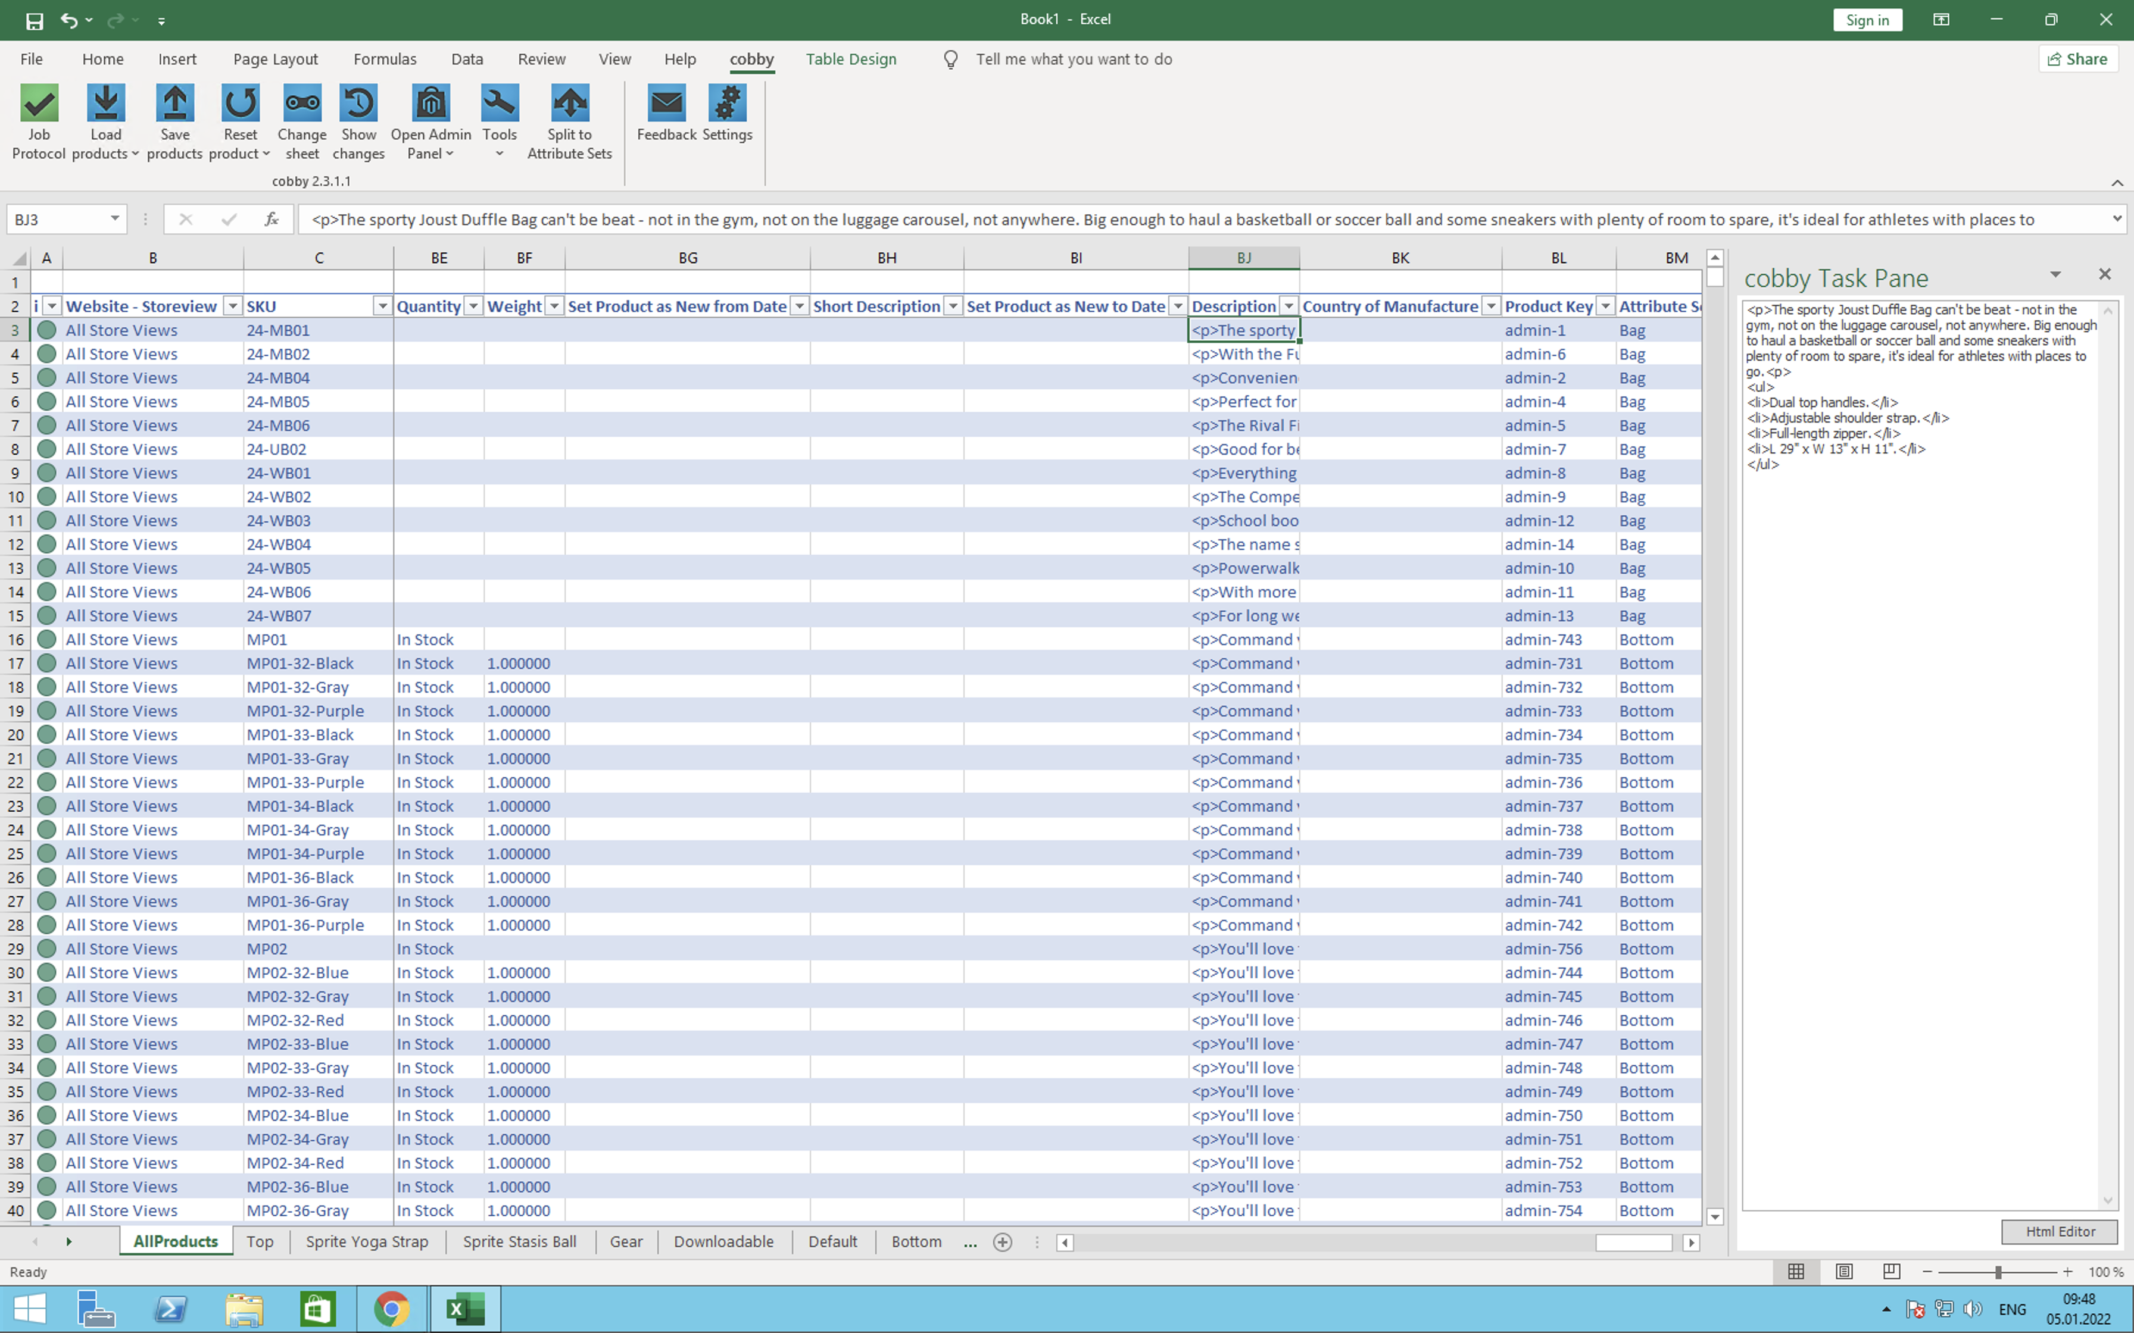Add a new sheet with plus icon
This screenshot has height=1333, width=2134.
coord(1003,1242)
